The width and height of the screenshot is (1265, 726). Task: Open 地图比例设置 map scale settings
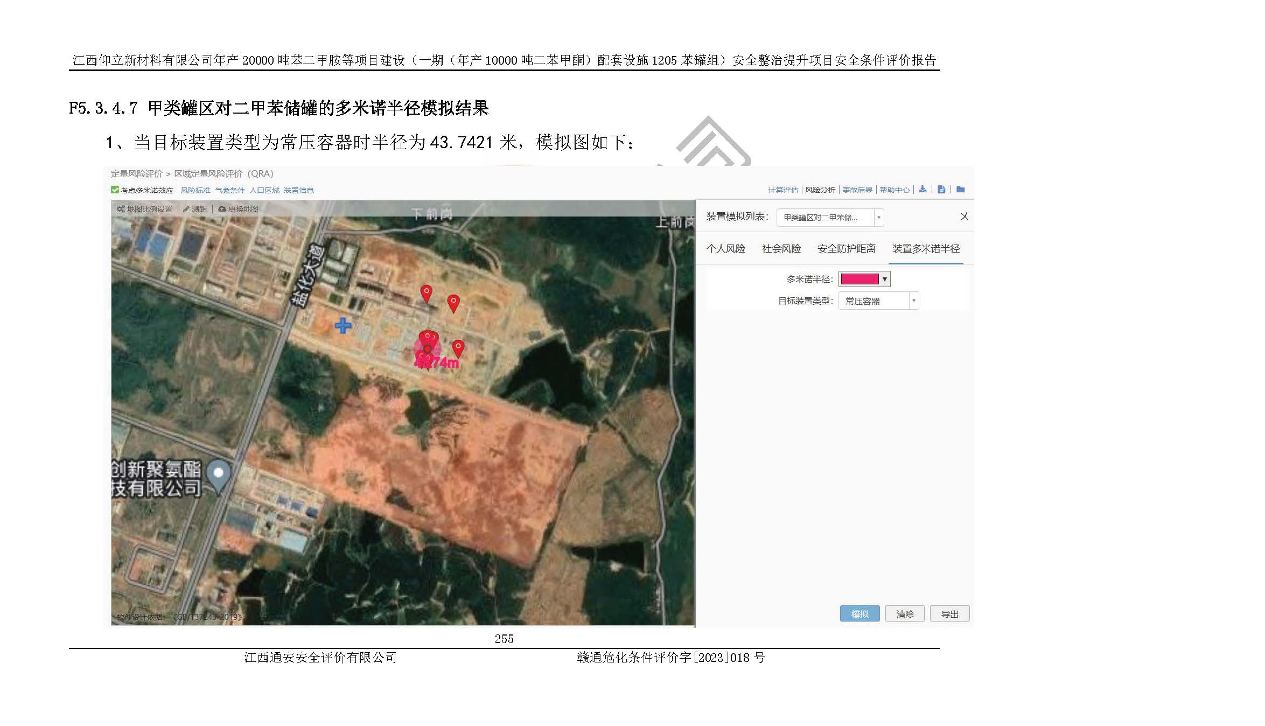[145, 209]
